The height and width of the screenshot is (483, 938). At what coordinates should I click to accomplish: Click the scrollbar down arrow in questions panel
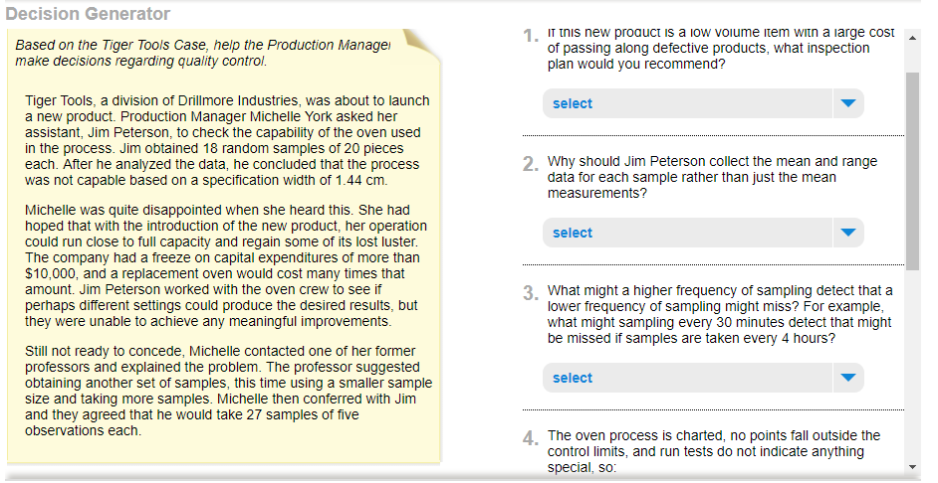tap(912, 467)
